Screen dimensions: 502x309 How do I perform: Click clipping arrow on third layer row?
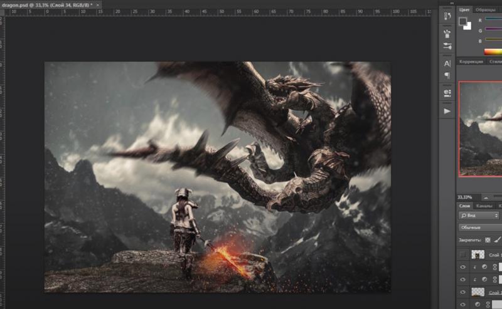coord(475,280)
